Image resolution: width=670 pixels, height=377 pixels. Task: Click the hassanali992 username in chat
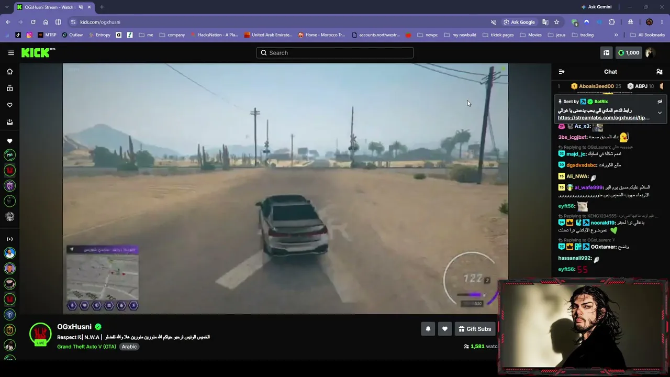coord(575,258)
